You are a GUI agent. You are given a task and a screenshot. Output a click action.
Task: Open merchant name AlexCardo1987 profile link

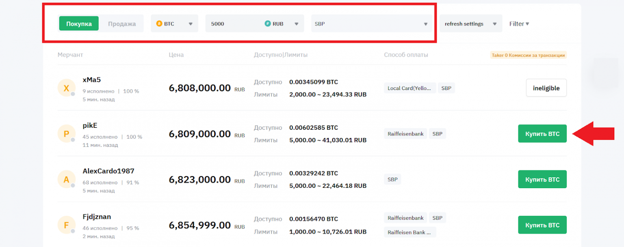tap(108, 171)
